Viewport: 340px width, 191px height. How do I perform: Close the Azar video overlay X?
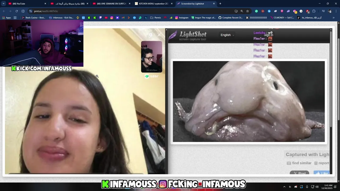pos(159,35)
